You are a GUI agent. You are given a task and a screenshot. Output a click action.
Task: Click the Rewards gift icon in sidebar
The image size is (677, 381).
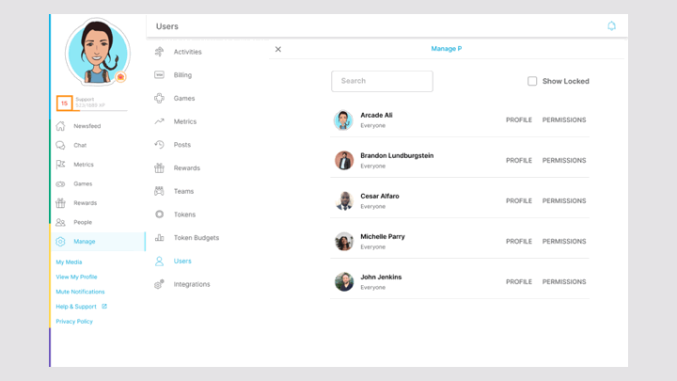(x=60, y=203)
